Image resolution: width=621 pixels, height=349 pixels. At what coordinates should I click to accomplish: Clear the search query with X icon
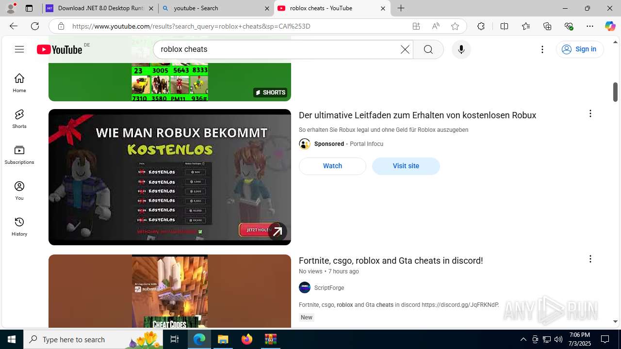click(x=405, y=49)
